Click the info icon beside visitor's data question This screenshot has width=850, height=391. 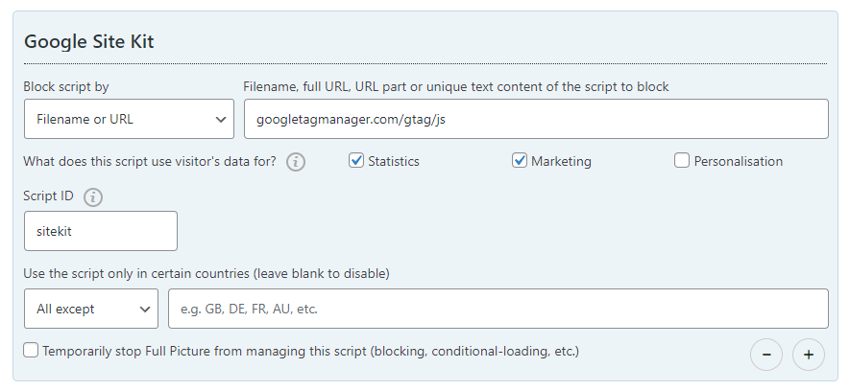tap(297, 162)
